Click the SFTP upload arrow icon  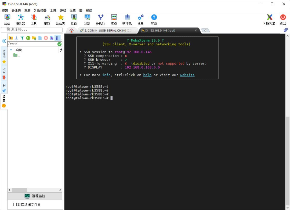click(x=22, y=38)
